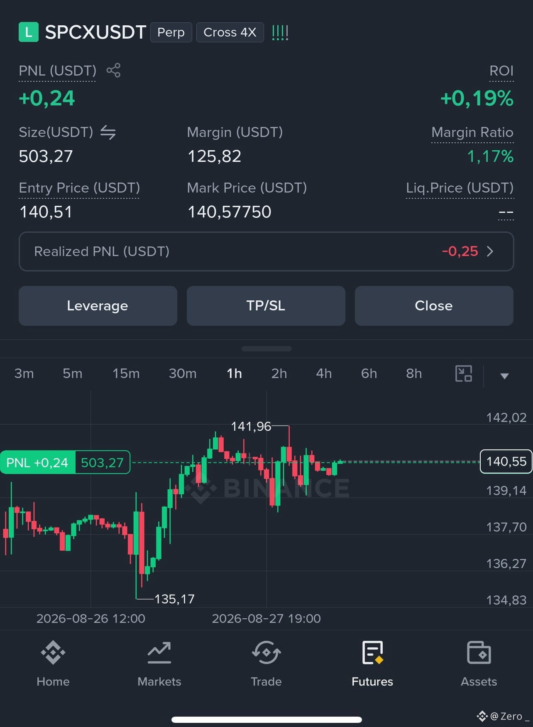This screenshot has height=727, width=533.
Task: Tap the green L long badge
Action: [x=29, y=32]
